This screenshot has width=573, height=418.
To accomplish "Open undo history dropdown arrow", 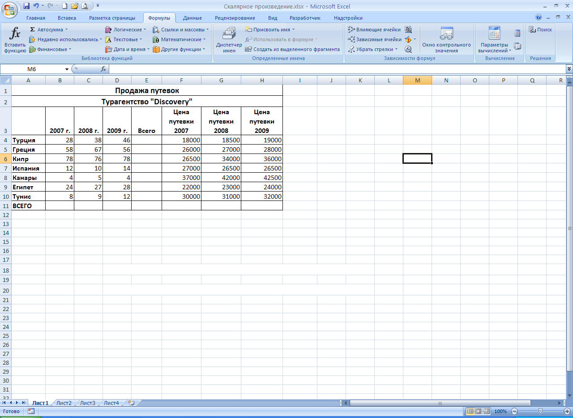I will [x=43, y=6].
